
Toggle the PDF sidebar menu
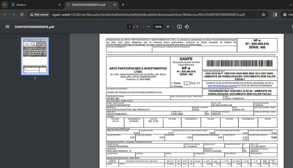pos(7,27)
